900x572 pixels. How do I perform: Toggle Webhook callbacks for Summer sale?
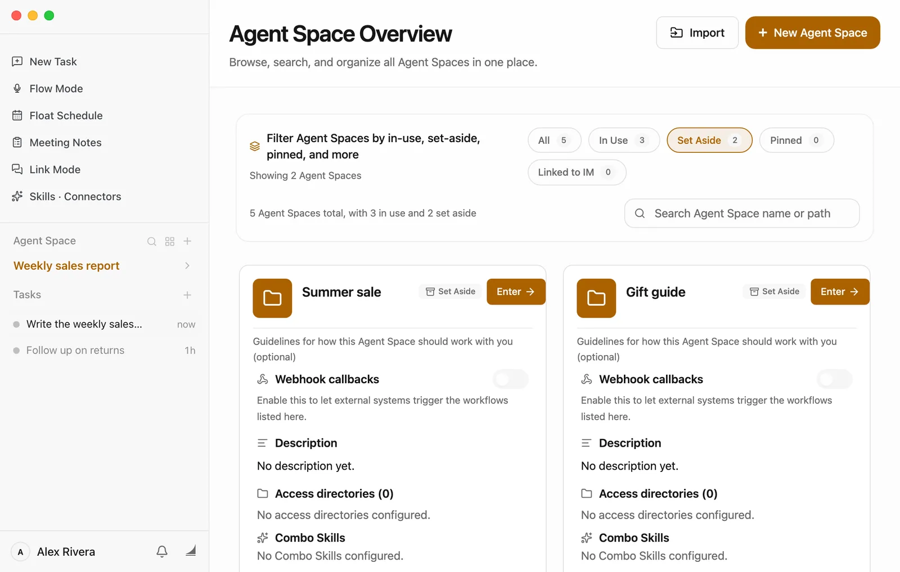511,380
